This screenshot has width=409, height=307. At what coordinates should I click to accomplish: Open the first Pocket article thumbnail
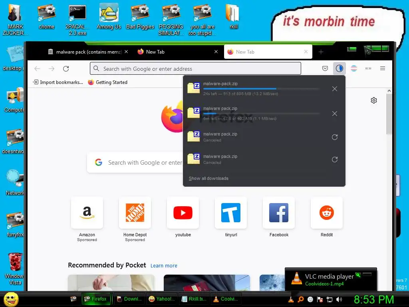111,283
